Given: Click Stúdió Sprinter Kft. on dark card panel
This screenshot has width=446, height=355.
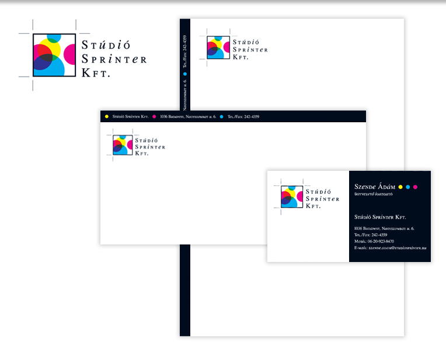Looking at the screenshot, I should pyautogui.click(x=380, y=217).
